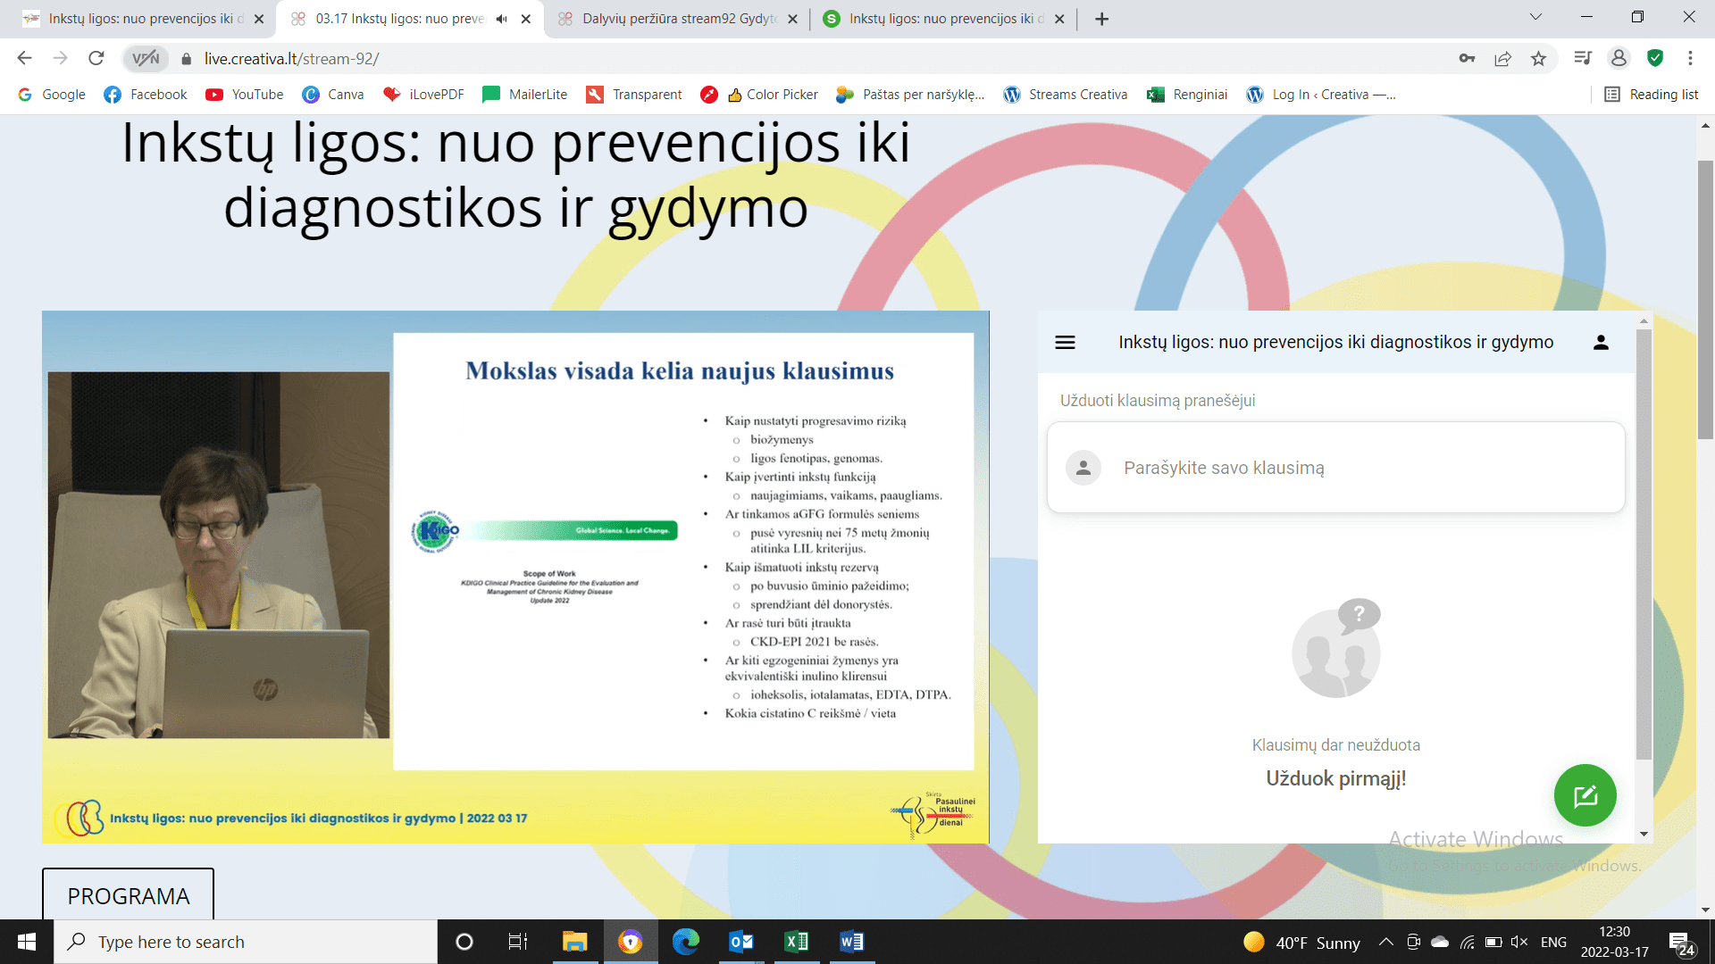Open Word from taskbar
The image size is (1715, 964).
point(852,942)
